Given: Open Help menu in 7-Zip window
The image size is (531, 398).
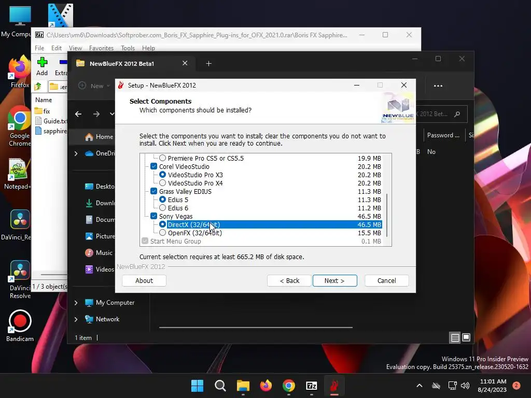Looking at the screenshot, I should [x=148, y=48].
